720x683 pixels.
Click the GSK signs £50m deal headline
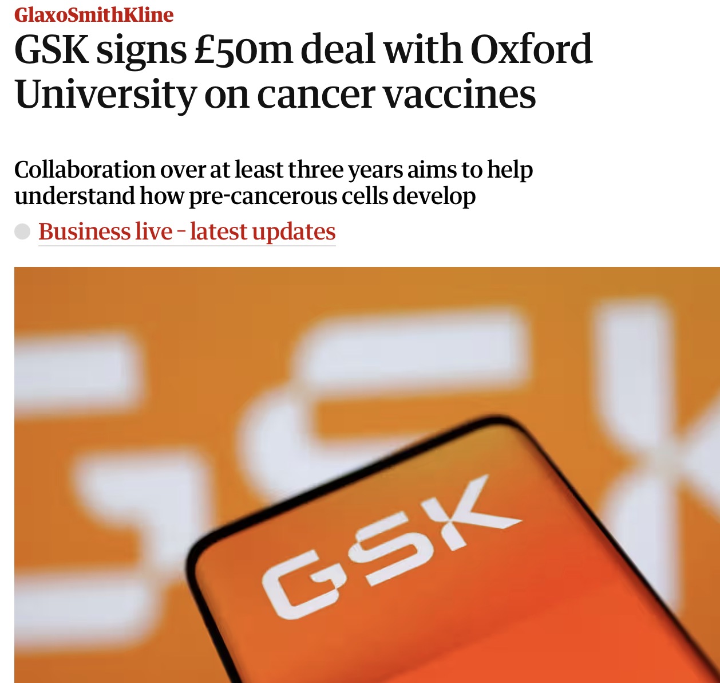click(303, 72)
